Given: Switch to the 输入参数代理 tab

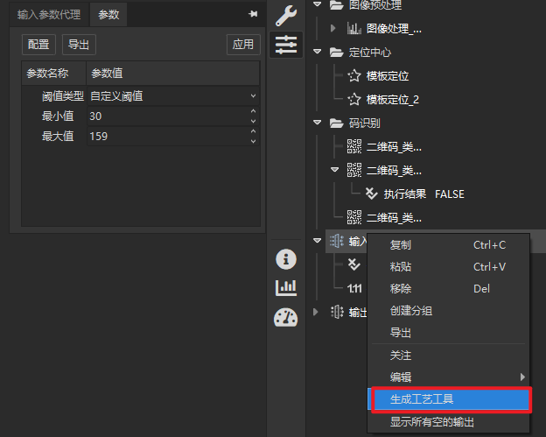Looking at the screenshot, I should pos(49,15).
